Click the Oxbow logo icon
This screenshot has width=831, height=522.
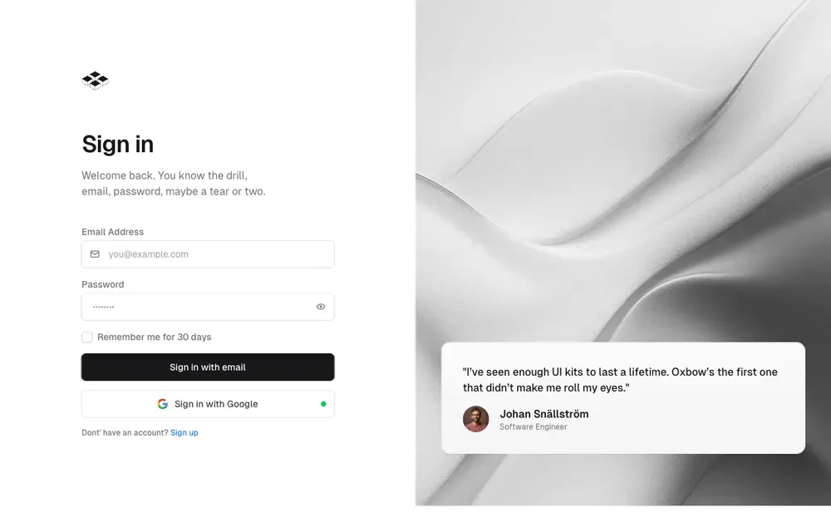pyautogui.click(x=96, y=81)
